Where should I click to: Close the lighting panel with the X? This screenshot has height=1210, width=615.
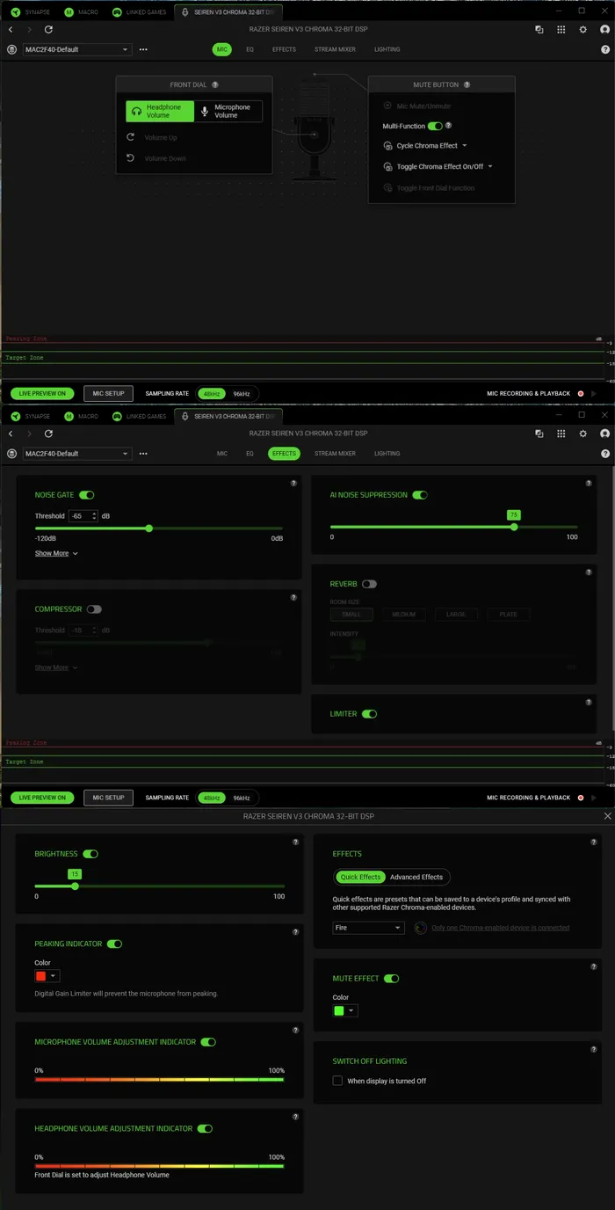[607, 816]
